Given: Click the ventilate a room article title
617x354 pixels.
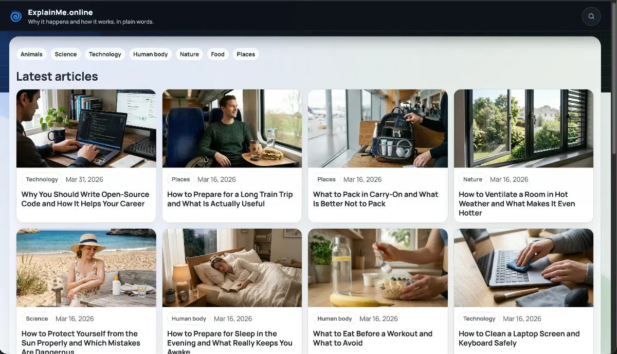Looking at the screenshot, I should pos(517,203).
